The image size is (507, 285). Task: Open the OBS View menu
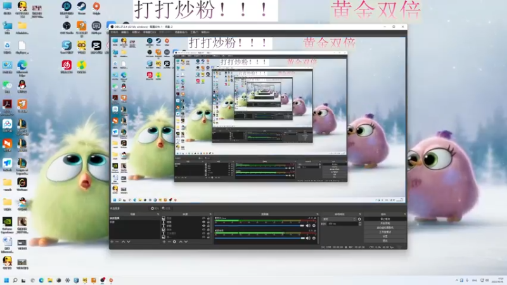[136, 32]
